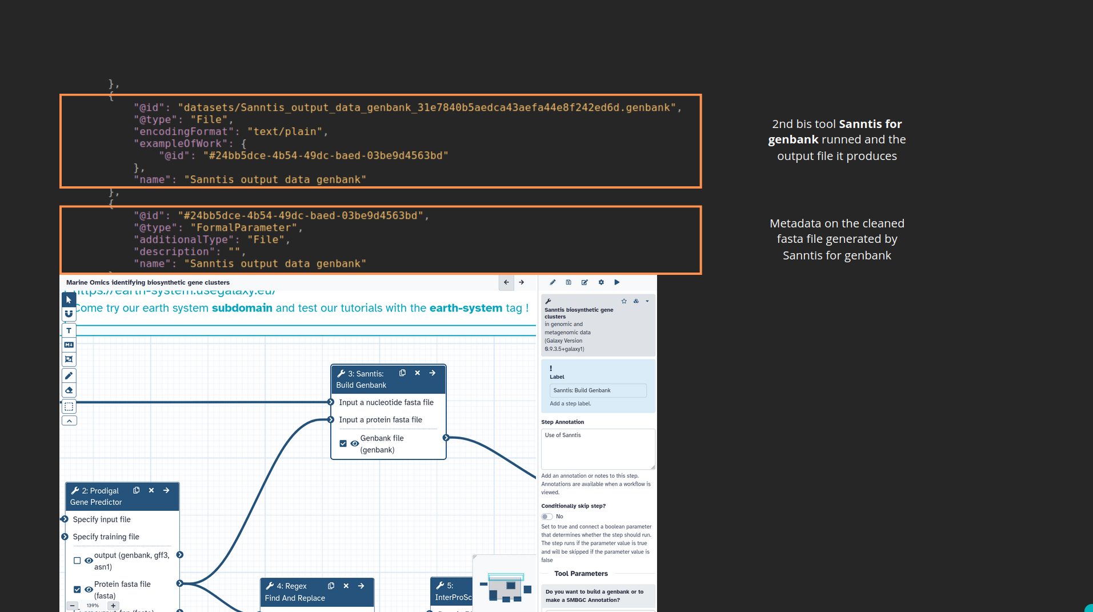The width and height of the screenshot is (1093, 612).
Task: Select the freehand eraser tool
Action: click(x=69, y=390)
